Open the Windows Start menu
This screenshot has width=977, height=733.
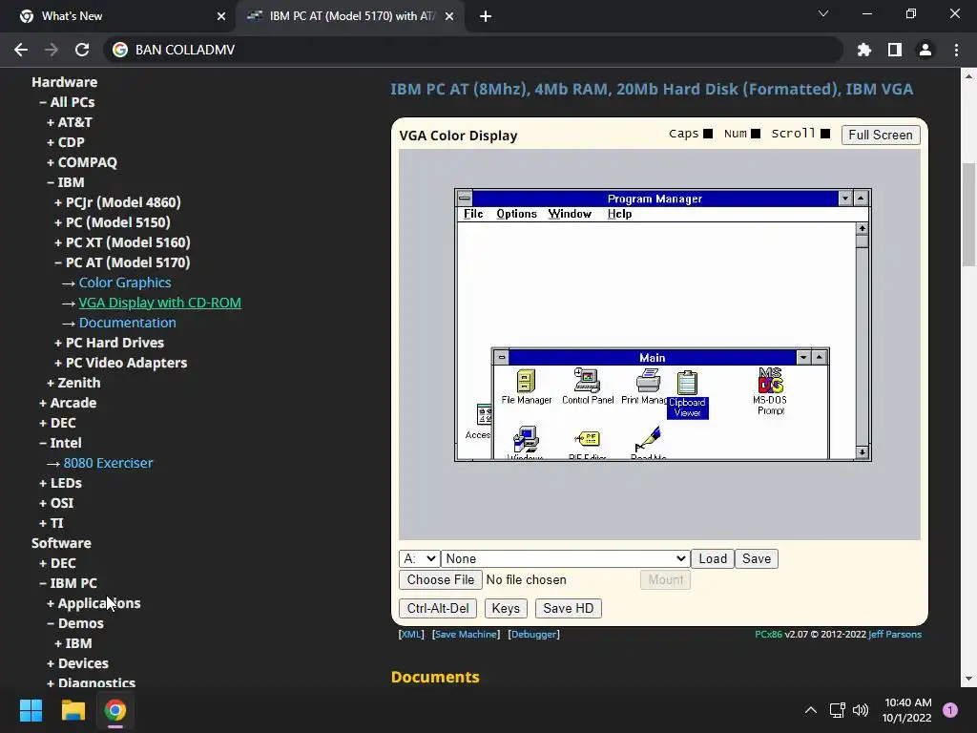click(31, 710)
